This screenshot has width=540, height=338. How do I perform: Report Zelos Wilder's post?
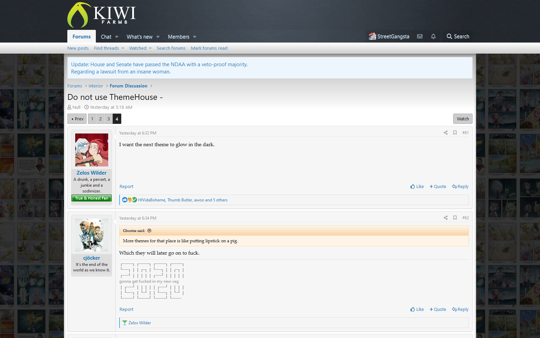pyautogui.click(x=126, y=187)
